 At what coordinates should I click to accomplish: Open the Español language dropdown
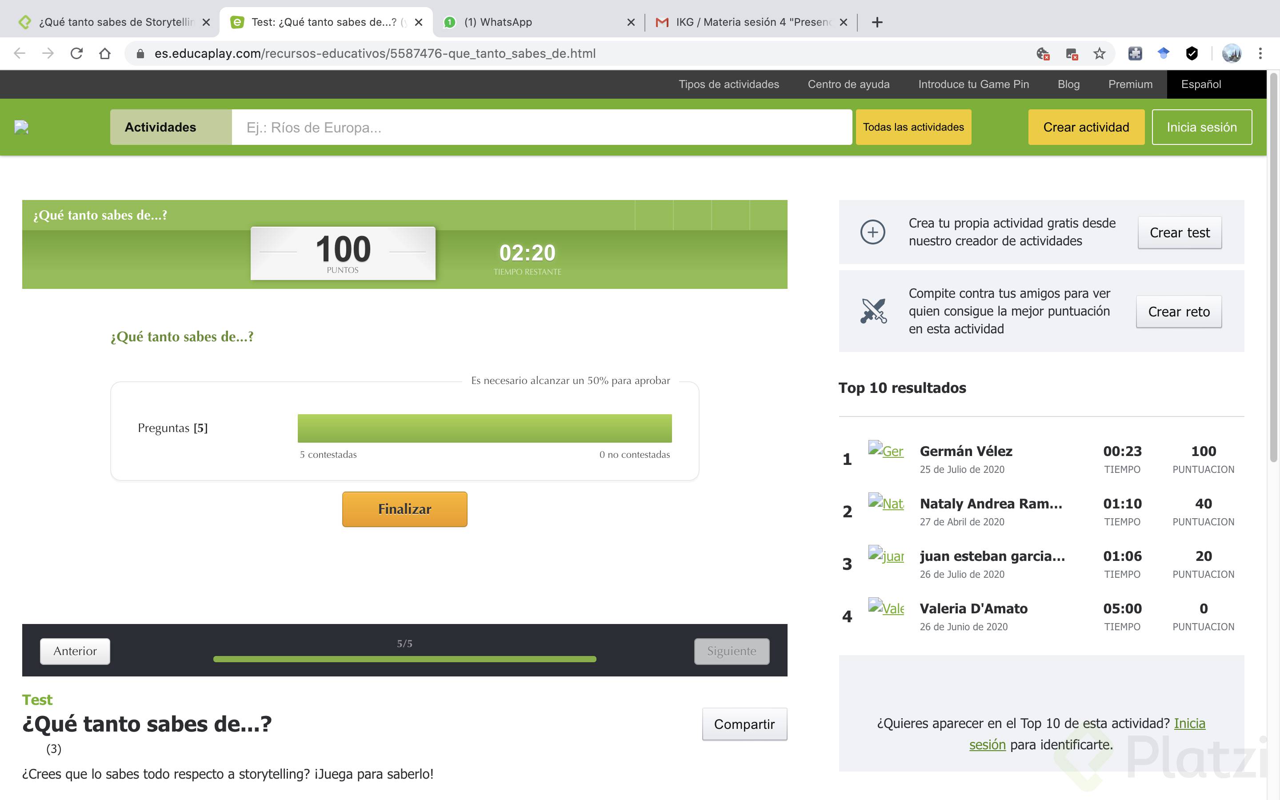1200,84
